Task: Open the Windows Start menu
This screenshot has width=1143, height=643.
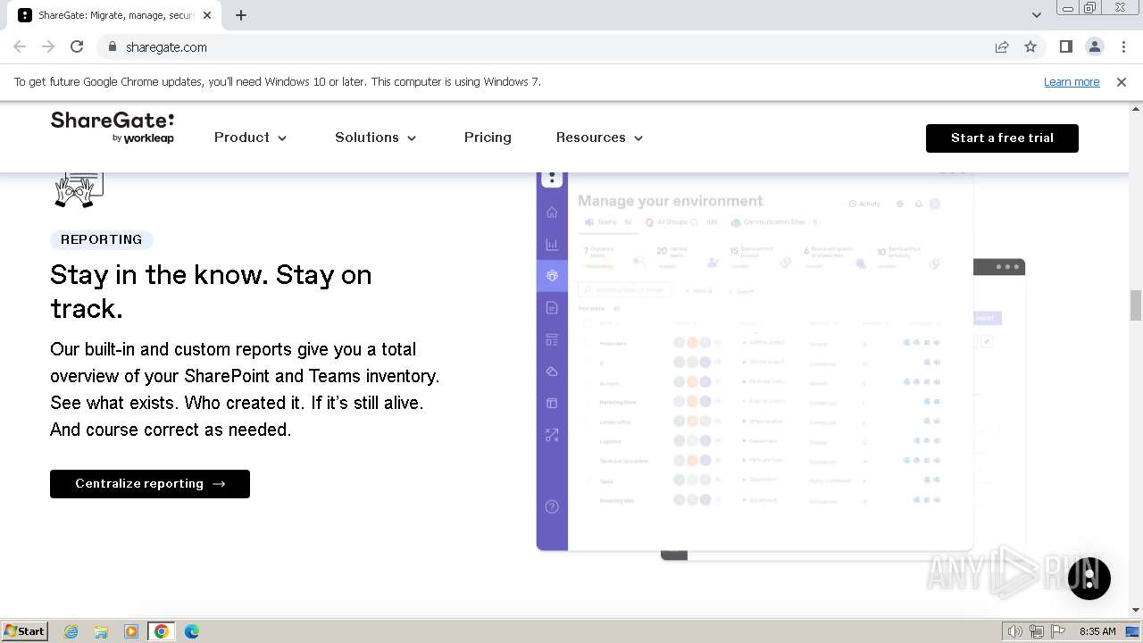Action: pyautogui.click(x=25, y=631)
